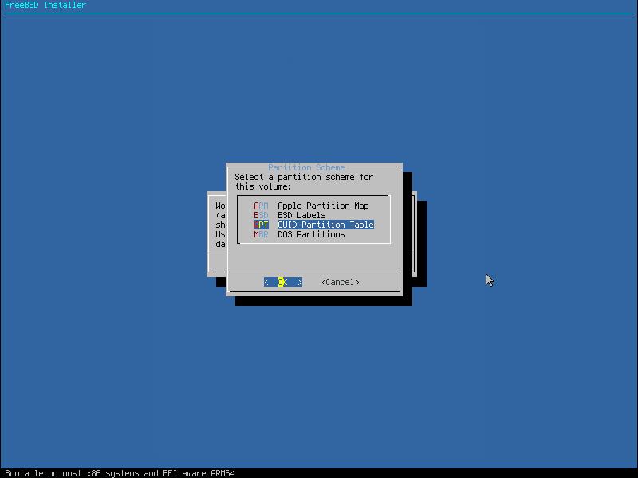Click the FreeBSD Installer header text

[x=45, y=5]
